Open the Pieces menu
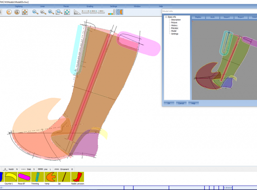Image resolution: width=257 pixels, height=190 pixels. point(66,6)
